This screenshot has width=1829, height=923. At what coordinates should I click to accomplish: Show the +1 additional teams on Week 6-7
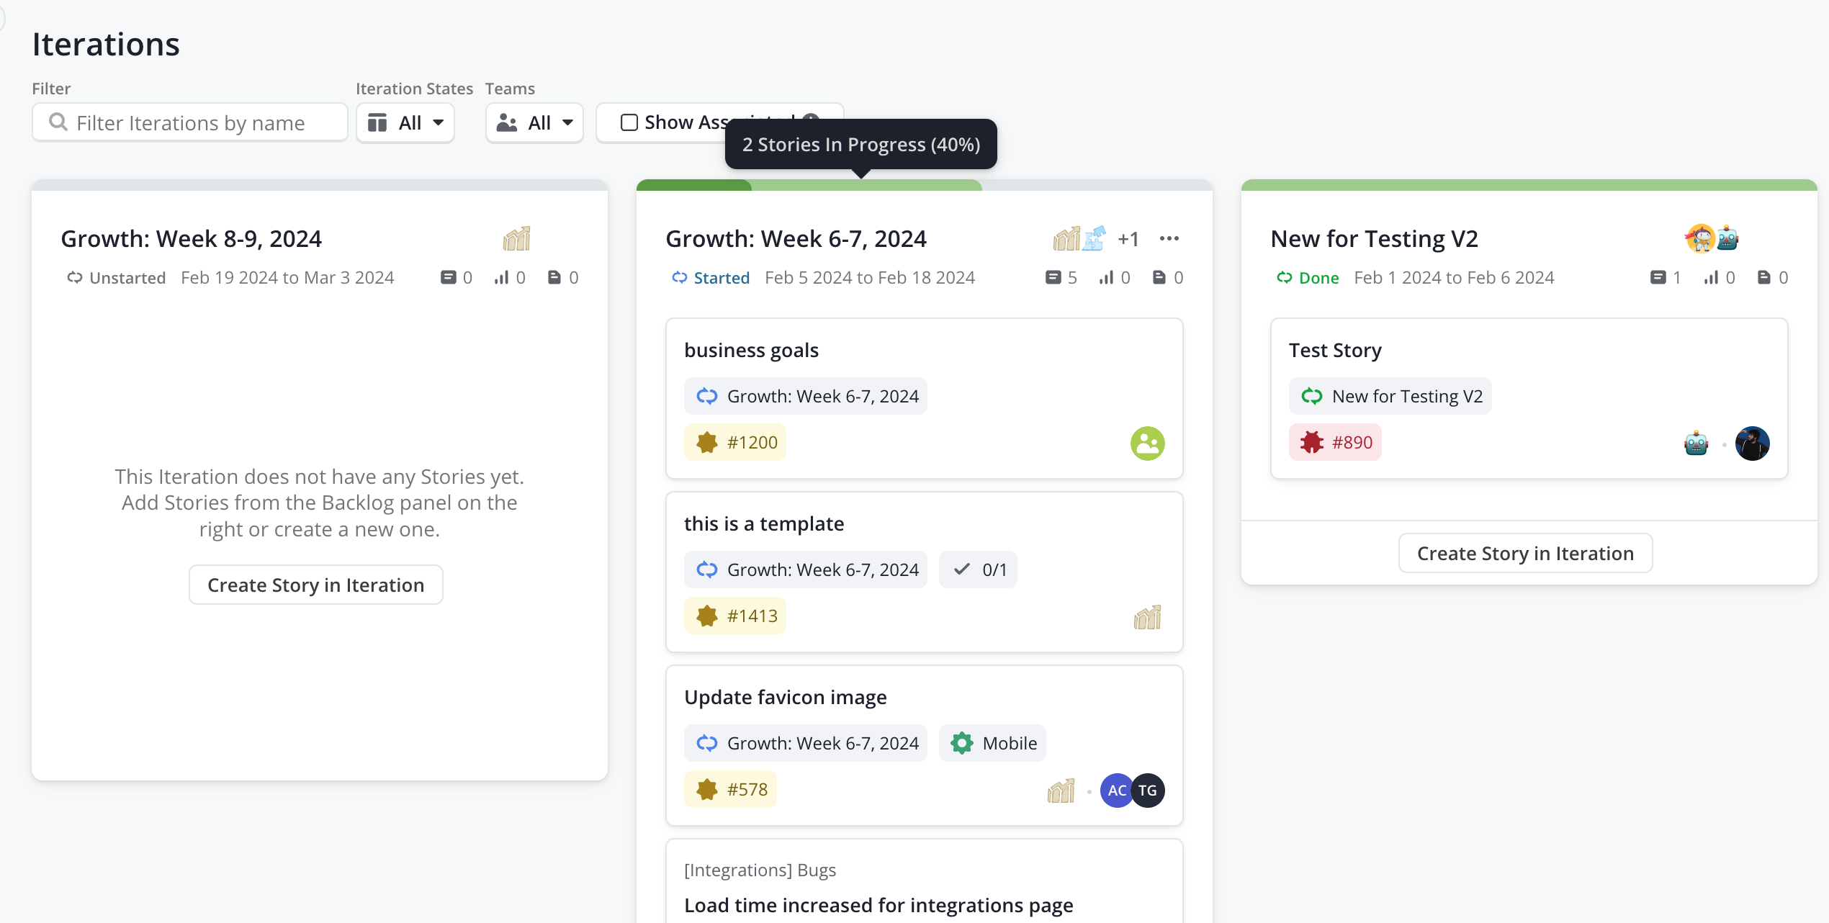(x=1128, y=239)
